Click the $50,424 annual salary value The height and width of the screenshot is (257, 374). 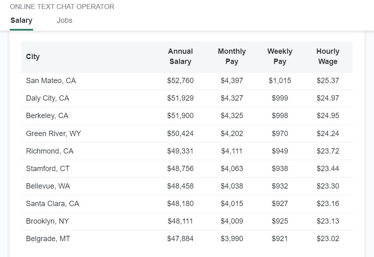click(x=180, y=133)
